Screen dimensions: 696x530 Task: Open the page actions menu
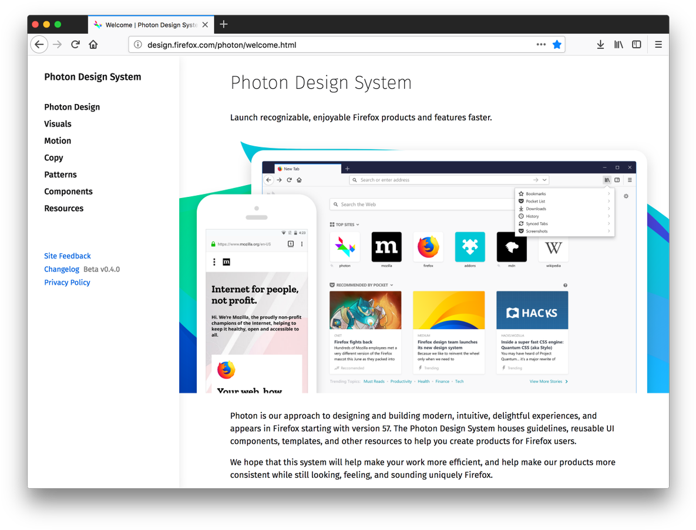(540, 44)
